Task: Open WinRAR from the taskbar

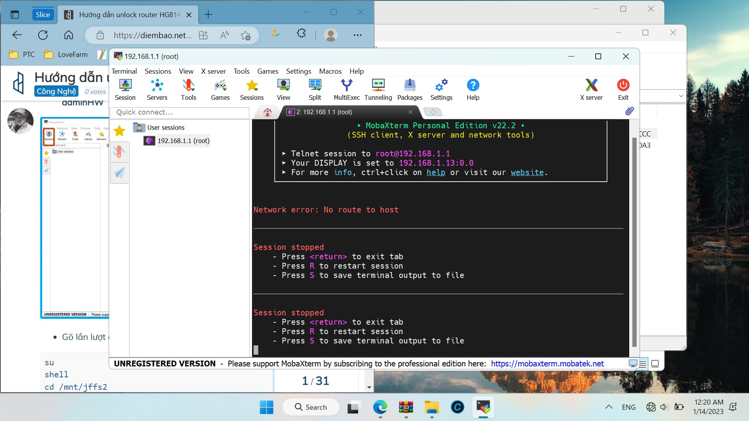Action: (x=406, y=407)
